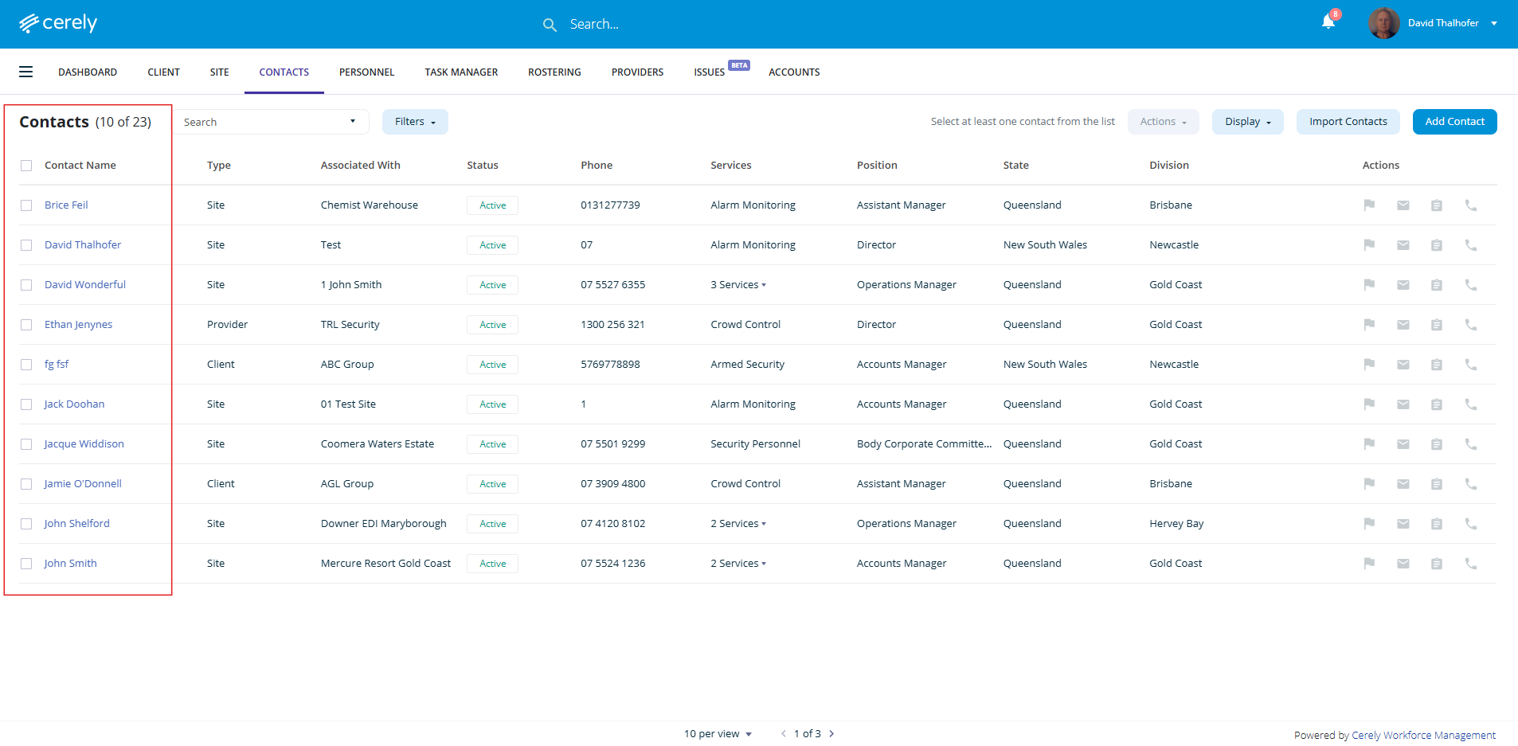Click the email icon for Jamie O'Donnell
The width and height of the screenshot is (1518, 746).
click(1403, 484)
